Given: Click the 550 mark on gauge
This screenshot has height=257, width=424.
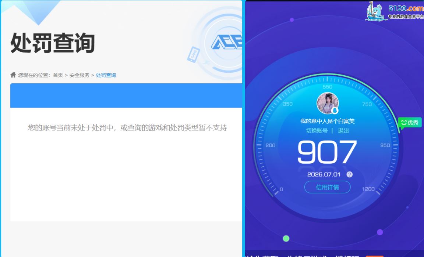Looking at the screenshot, I should 327,87.
